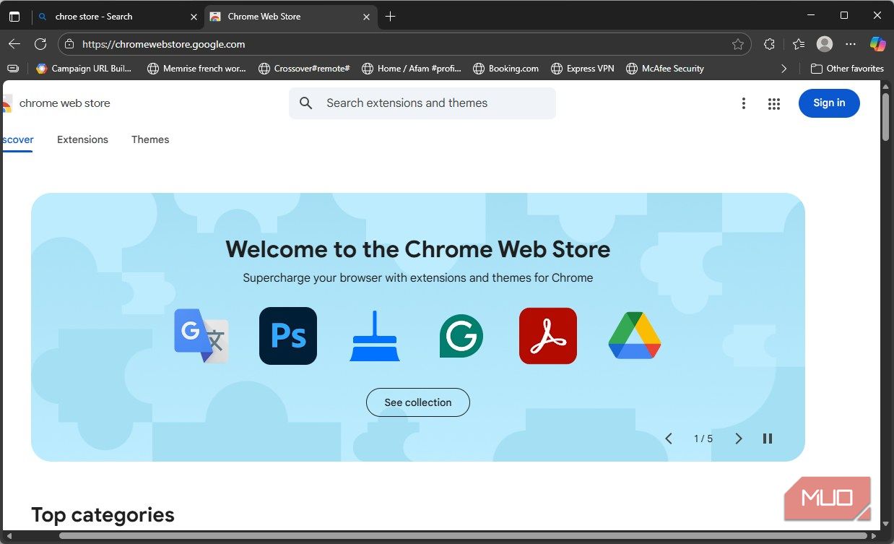Click the Google Drive icon
This screenshot has height=544, width=894.
(x=635, y=336)
